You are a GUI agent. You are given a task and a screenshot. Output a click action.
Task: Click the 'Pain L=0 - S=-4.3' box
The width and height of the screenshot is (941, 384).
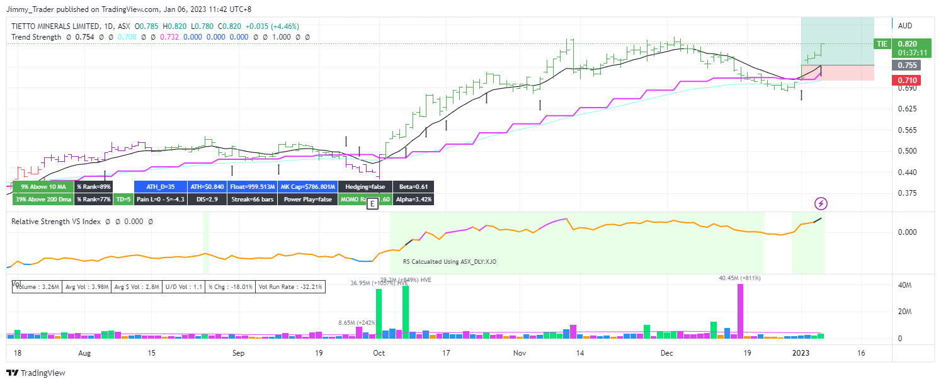159,199
